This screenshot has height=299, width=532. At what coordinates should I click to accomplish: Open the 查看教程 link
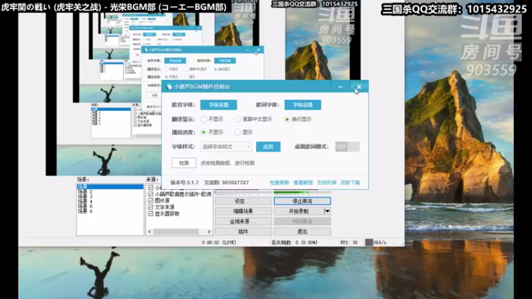pyautogui.click(x=303, y=182)
